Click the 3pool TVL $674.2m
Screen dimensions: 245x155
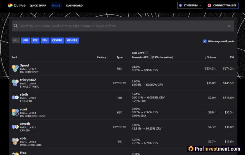point(229,68)
